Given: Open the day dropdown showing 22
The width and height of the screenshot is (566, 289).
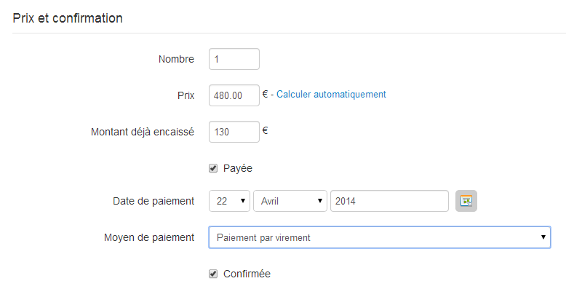Looking at the screenshot, I should [x=229, y=201].
